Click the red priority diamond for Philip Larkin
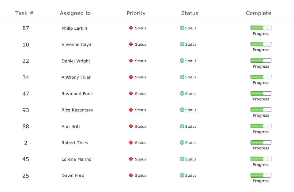294x192 pixels. [131, 28]
